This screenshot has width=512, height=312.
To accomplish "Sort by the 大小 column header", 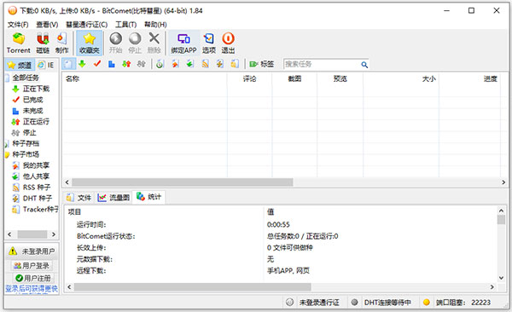I will [x=401, y=78].
